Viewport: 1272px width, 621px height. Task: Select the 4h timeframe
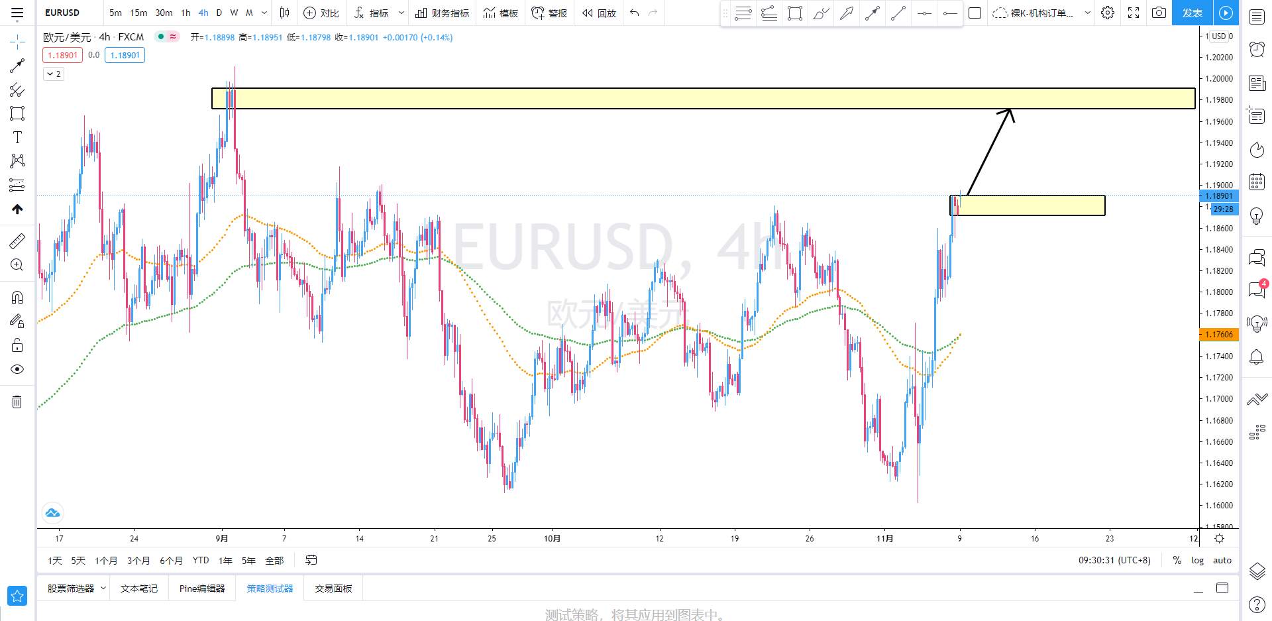203,13
